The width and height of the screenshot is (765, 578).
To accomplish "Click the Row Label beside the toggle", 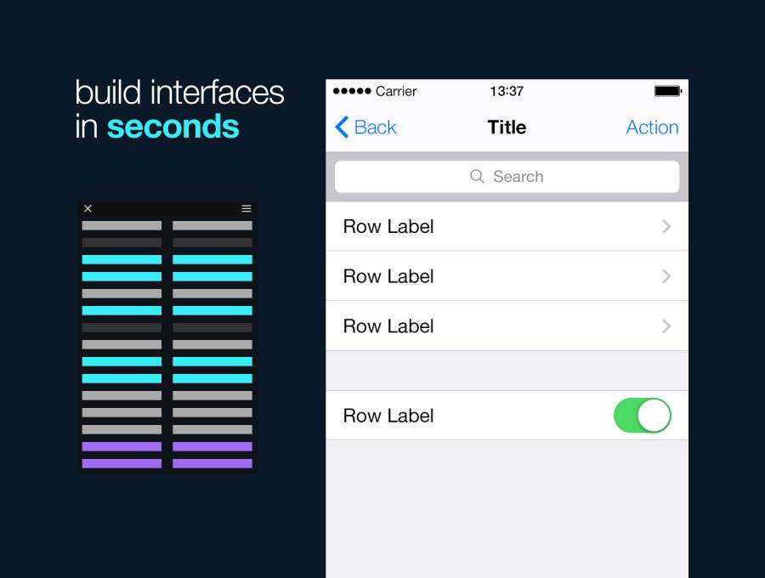I will coord(388,416).
